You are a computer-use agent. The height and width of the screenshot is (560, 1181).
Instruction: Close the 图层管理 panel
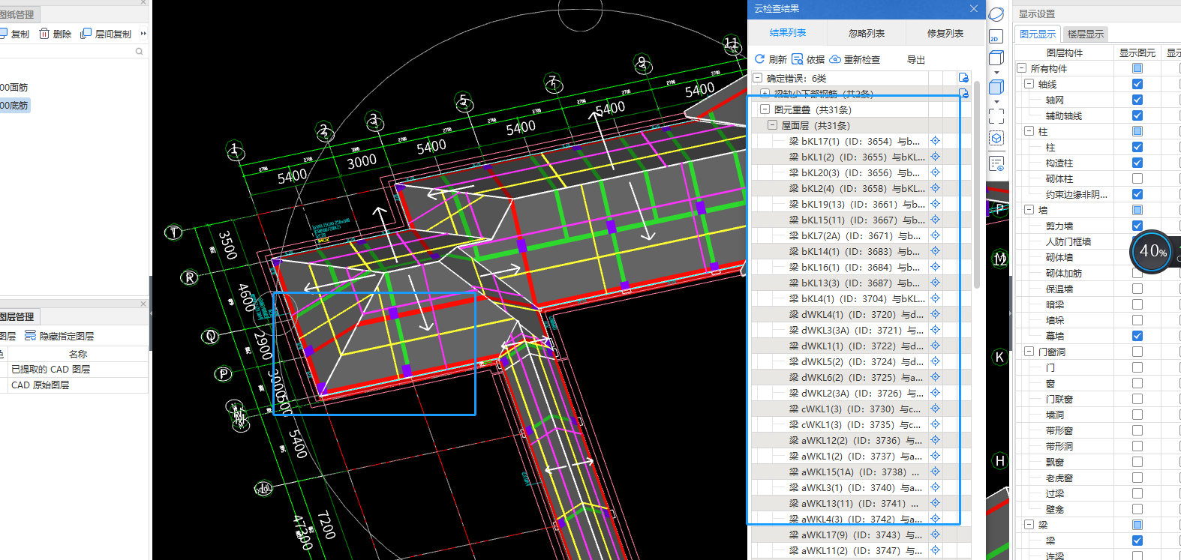(x=143, y=304)
